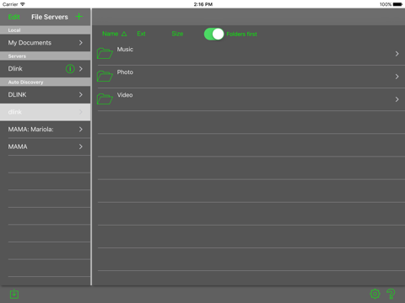Open the Dlink server info icon
405x303 pixels.
click(70, 69)
